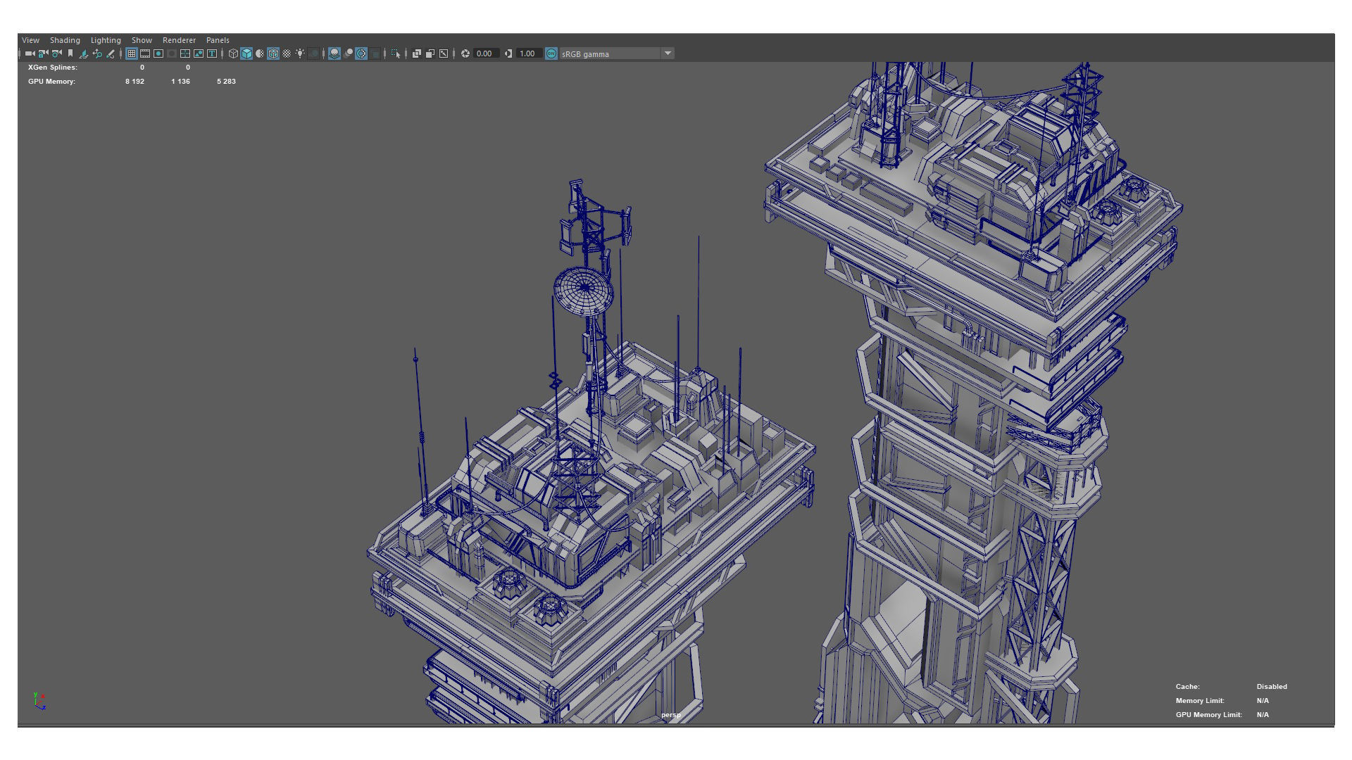Viewport: 1352px width, 760px height.
Task: Toggle the viewport Grid display
Action: (x=132, y=53)
